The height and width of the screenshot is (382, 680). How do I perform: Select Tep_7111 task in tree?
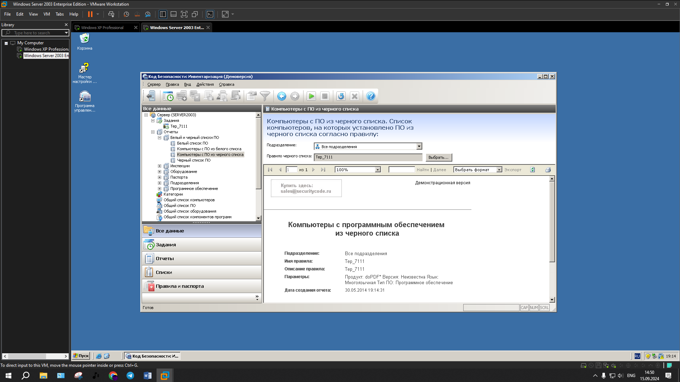pyautogui.click(x=178, y=126)
